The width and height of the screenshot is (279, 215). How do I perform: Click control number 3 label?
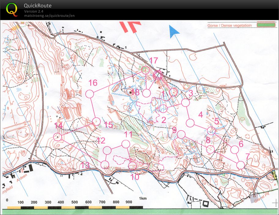coord(191,93)
